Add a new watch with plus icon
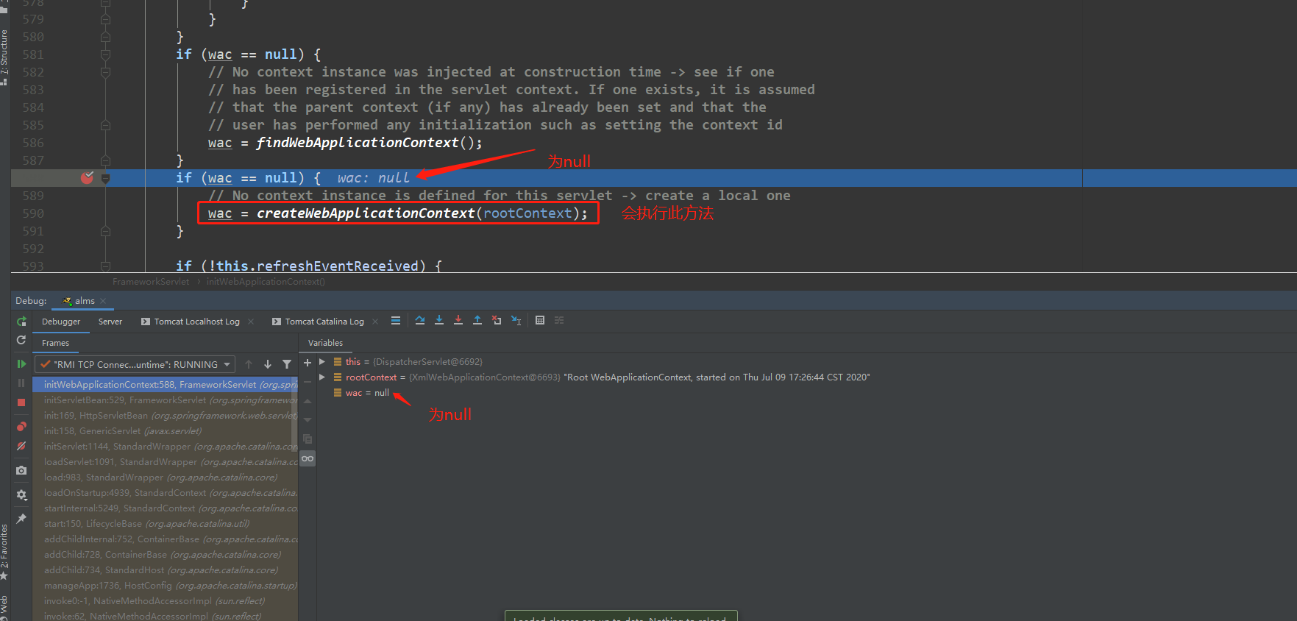The height and width of the screenshot is (621, 1297). [x=308, y=362]
